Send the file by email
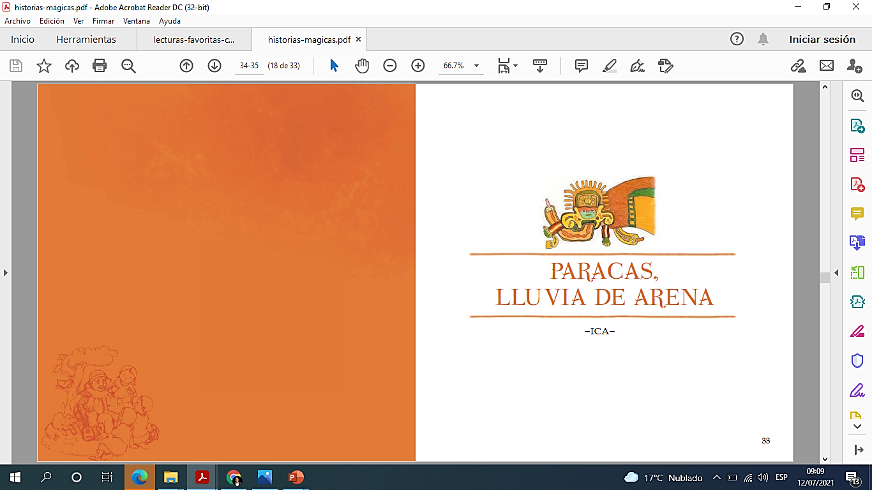The image size is (872, 490). tap(827, 66)
